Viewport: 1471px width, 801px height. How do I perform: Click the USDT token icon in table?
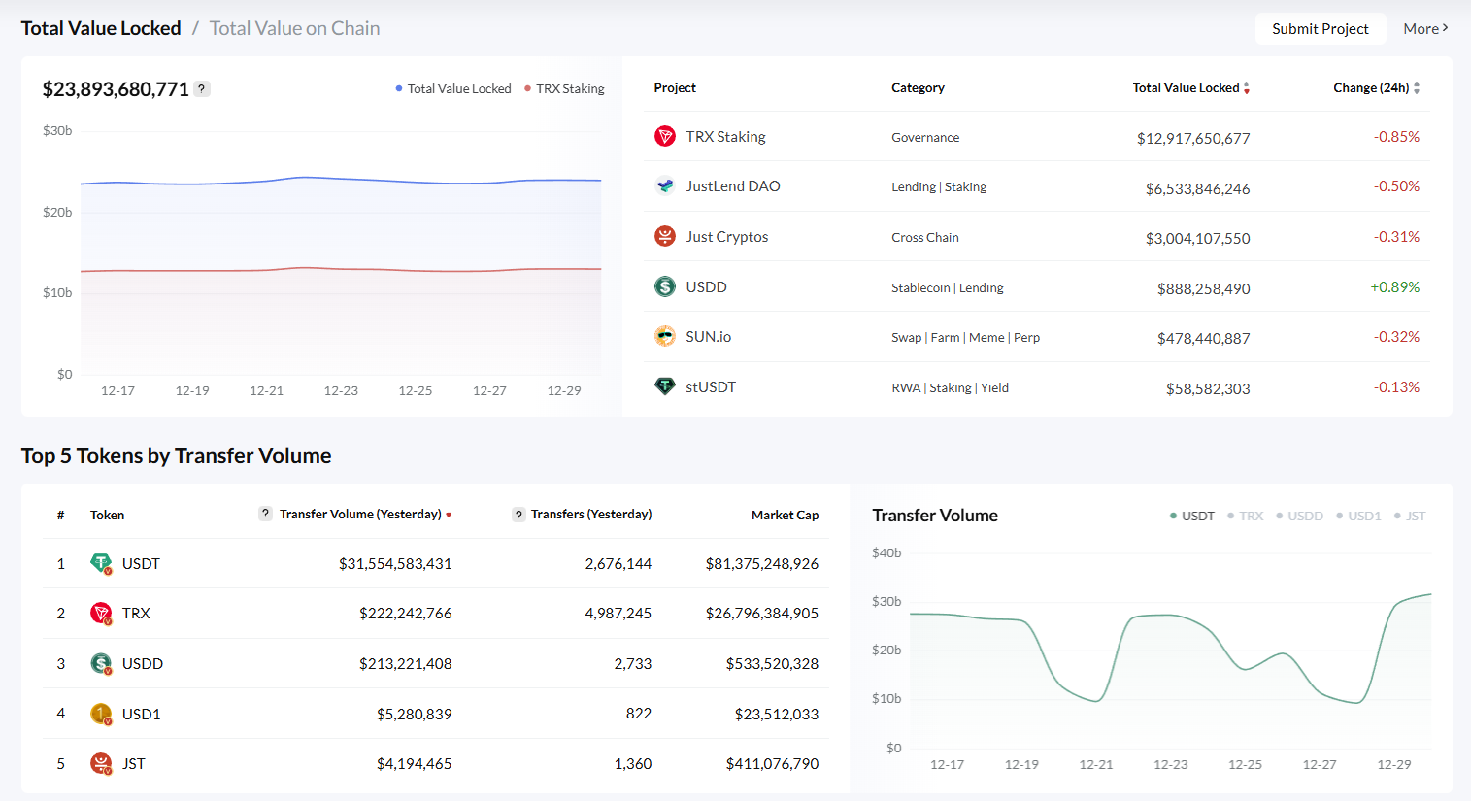(101, 563)
